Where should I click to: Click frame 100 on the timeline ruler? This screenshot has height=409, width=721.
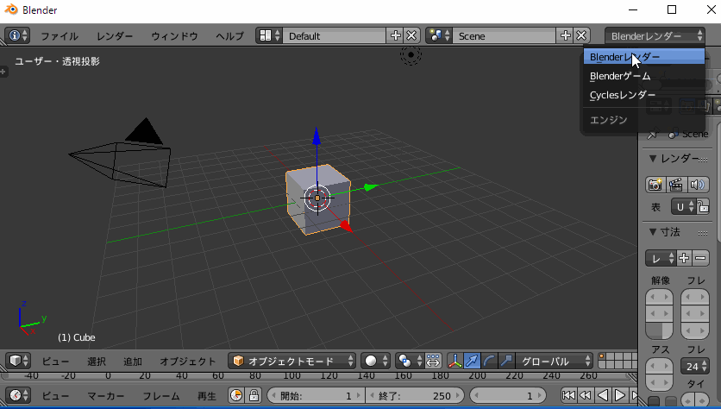(292, 375)
